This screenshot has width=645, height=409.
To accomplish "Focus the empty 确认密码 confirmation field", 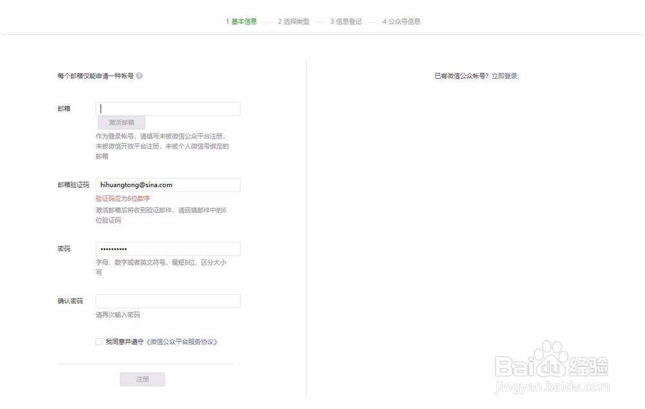I will click(x=168, y=301).
